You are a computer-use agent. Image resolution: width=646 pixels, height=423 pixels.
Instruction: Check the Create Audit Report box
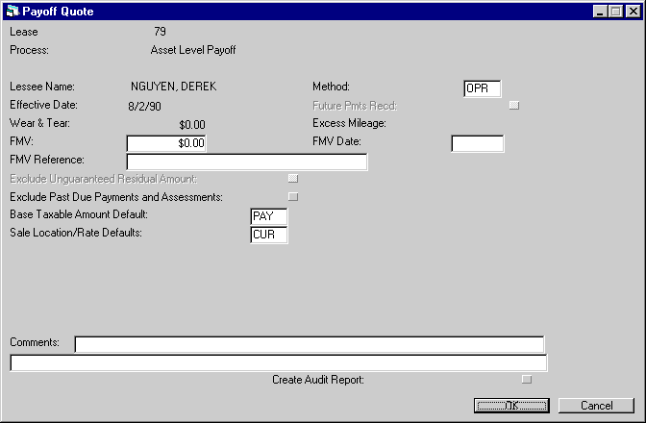[527, 380]
